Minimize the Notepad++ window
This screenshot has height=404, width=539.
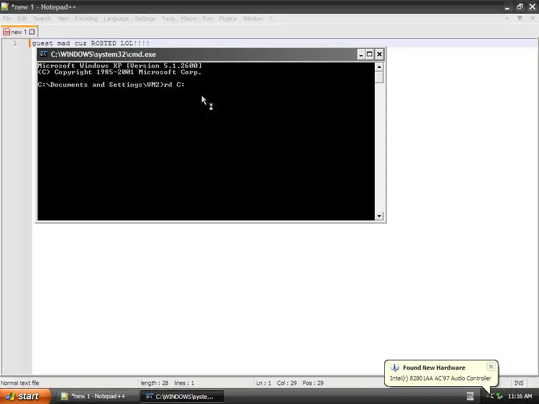[507, 7]
